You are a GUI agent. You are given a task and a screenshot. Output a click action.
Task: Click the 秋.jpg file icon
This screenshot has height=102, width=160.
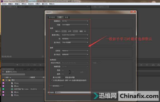click(x=12, y=95)
